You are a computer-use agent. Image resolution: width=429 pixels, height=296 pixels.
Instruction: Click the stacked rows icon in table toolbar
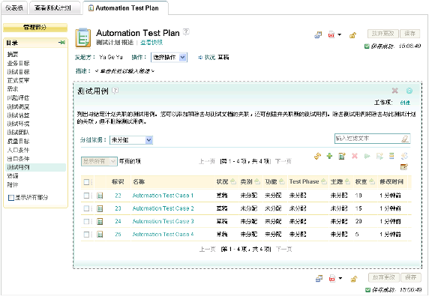point(391,156)
